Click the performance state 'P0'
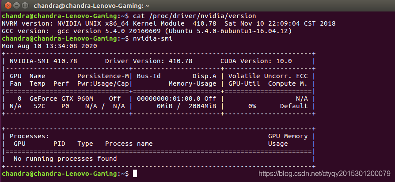Image resolution: width=395 pixels, height=182 pixels. [65, 106]
